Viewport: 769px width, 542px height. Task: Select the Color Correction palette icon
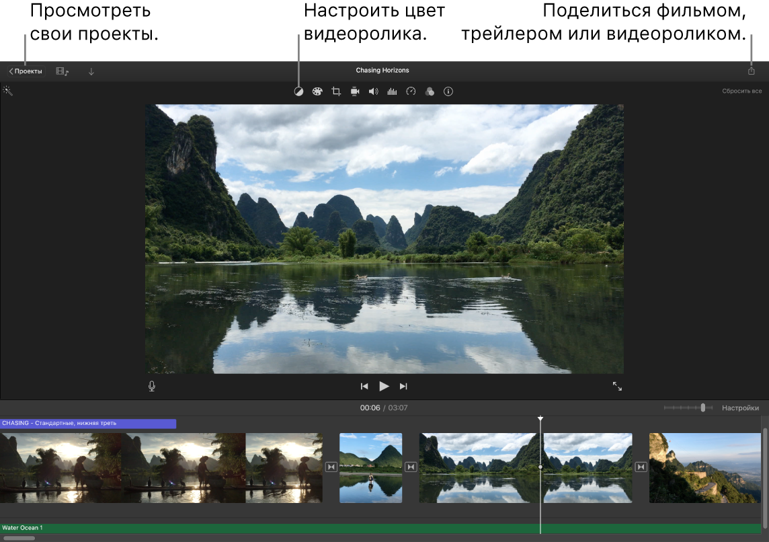coord(317,91)
